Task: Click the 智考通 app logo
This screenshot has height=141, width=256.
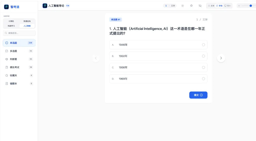Action: [x=6, y=7]
